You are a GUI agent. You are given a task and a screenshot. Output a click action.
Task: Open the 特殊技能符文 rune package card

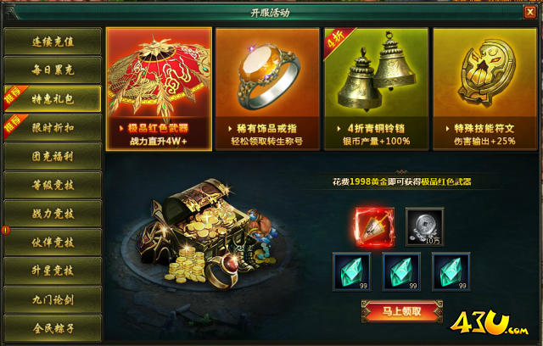pos(484,89)
